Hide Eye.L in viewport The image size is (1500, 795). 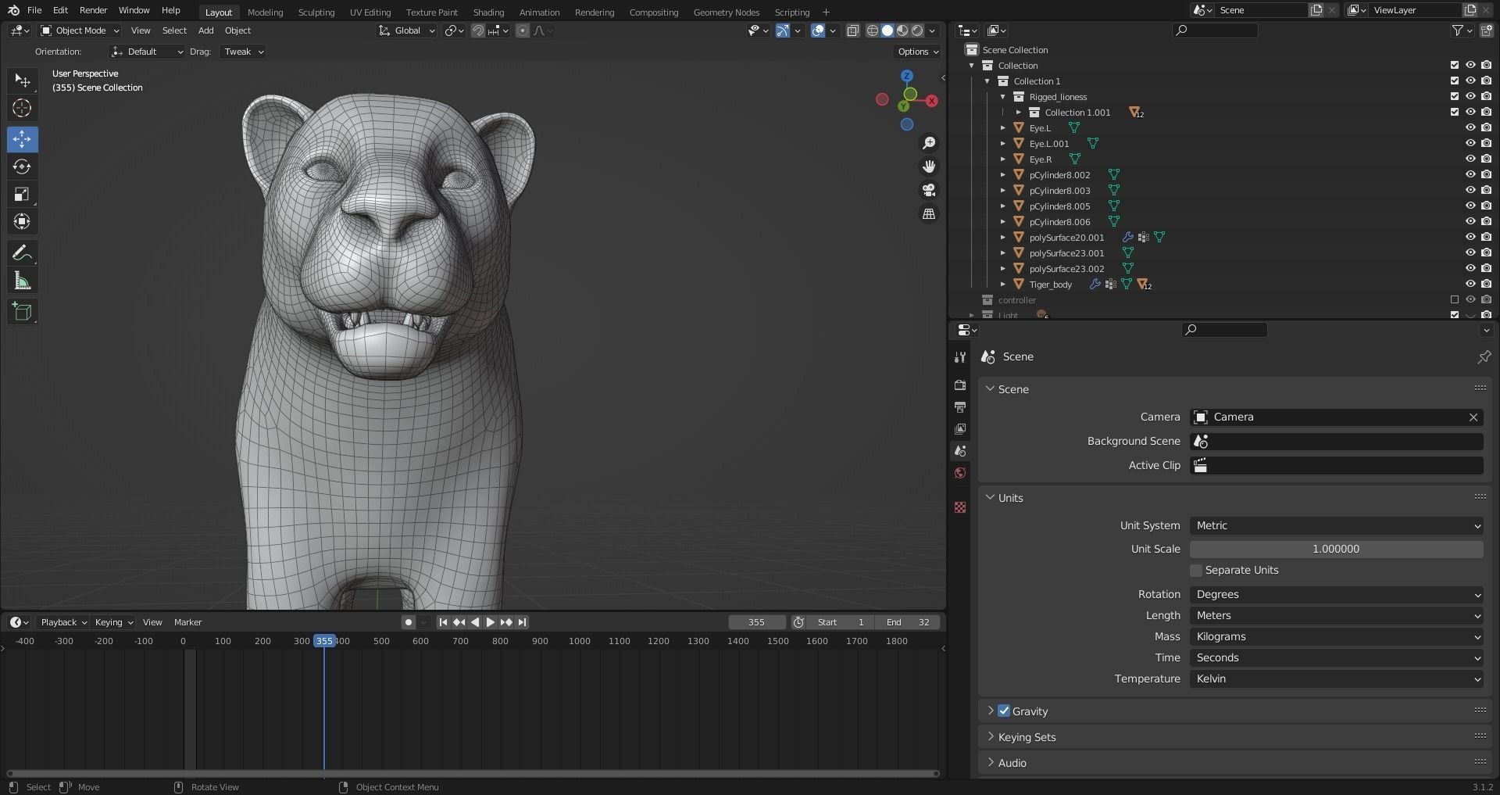[1470, 128]
